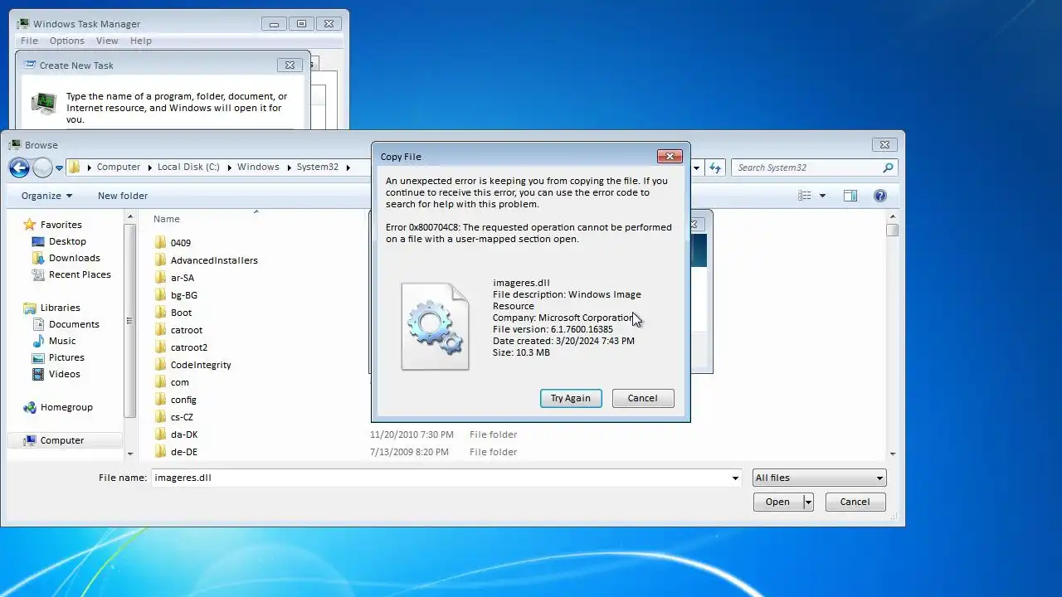The image size is (1062, 597).
Task: Click the folder icon in the address bar
Action: tap(75, 167)
